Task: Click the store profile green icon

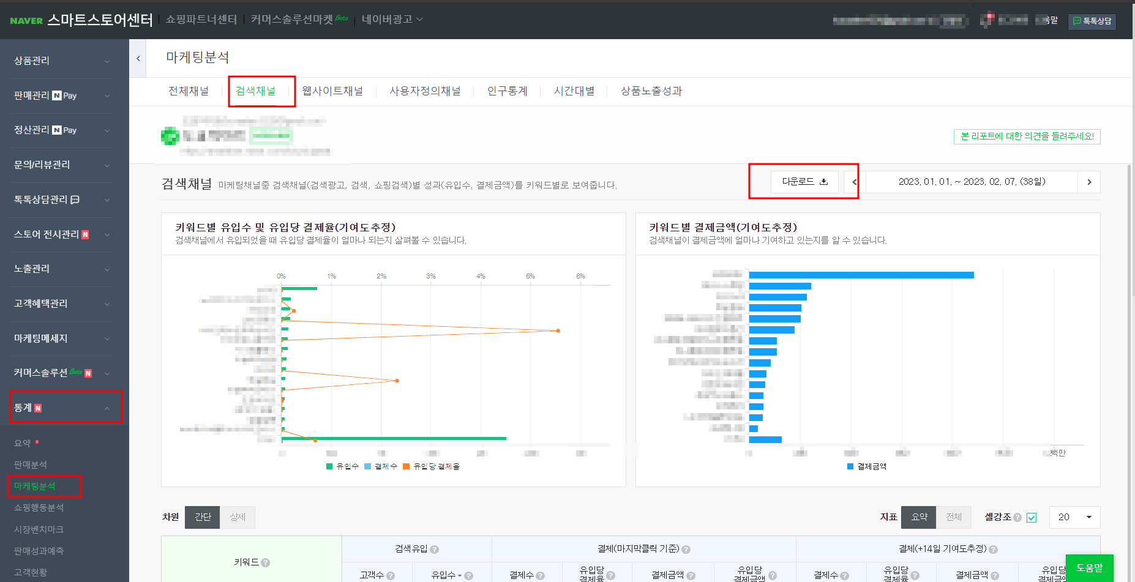Action: tap(170, 136)
